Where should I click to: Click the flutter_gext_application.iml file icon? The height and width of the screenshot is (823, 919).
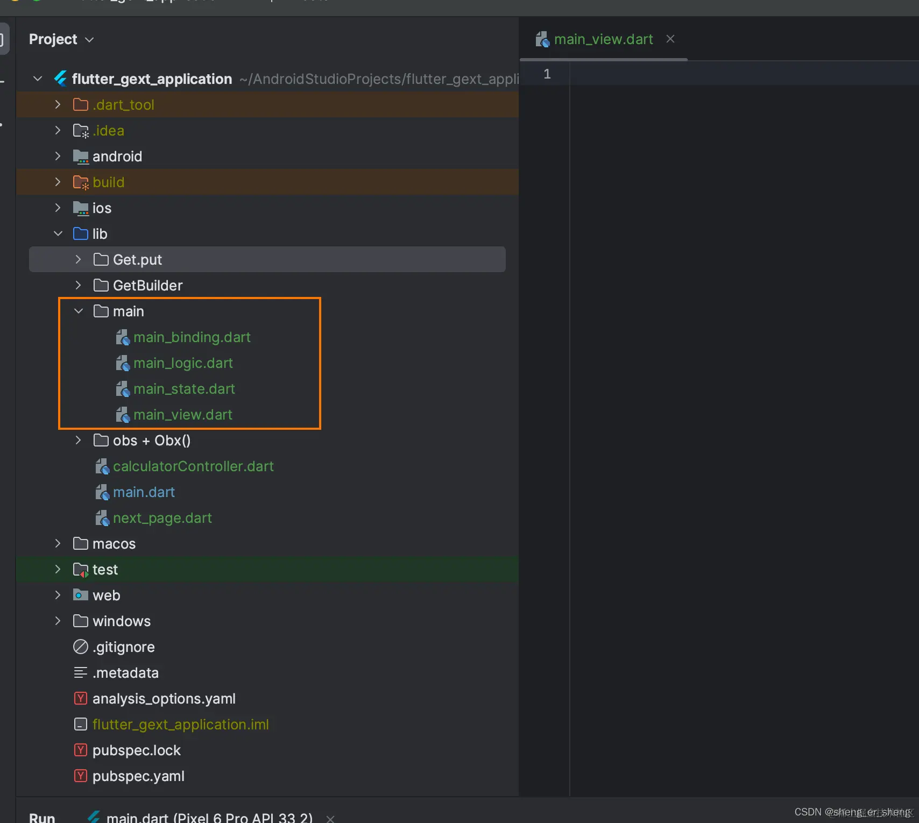tap(81, 724)
